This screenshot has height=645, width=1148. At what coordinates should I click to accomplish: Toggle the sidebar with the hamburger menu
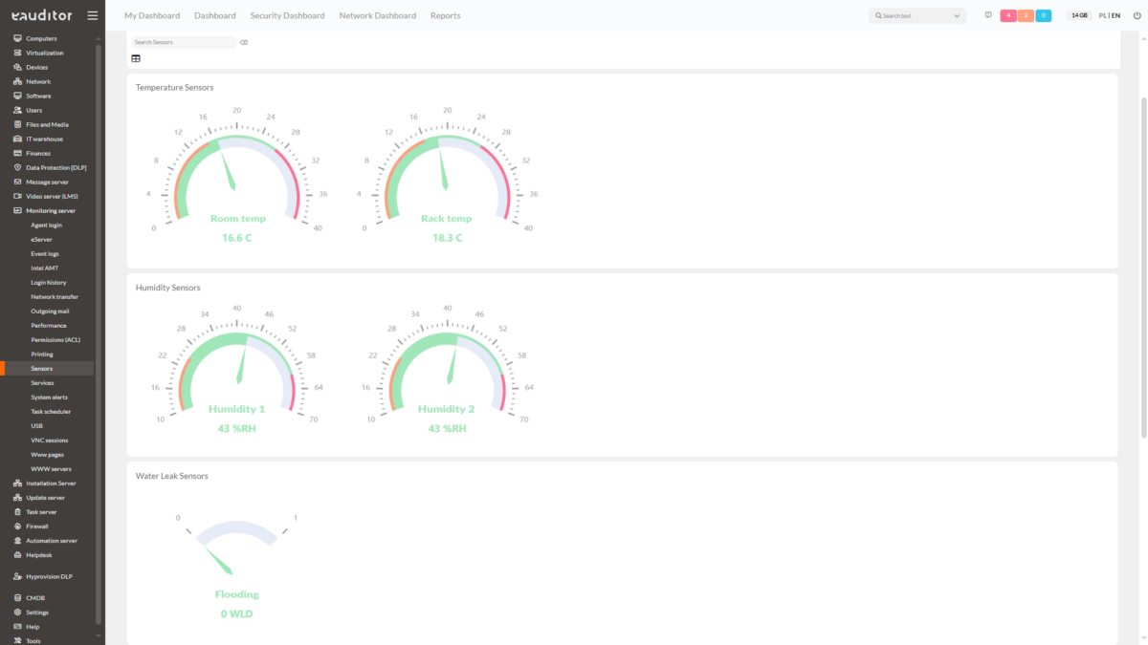(x=92, y=15)
